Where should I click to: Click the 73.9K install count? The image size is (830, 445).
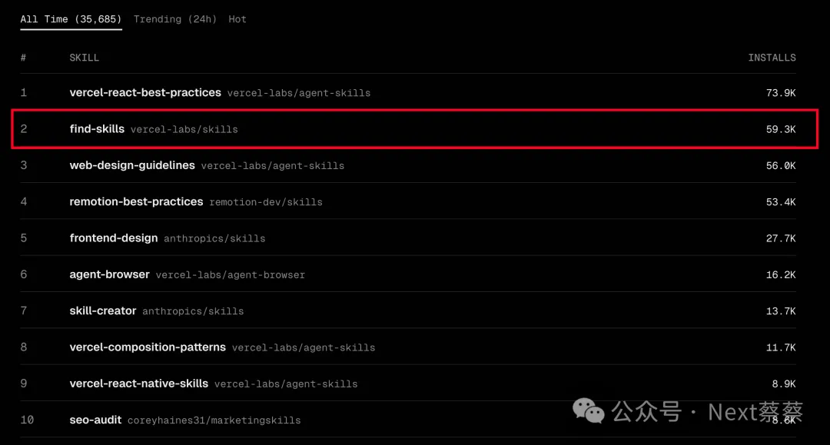coord(781,93)
